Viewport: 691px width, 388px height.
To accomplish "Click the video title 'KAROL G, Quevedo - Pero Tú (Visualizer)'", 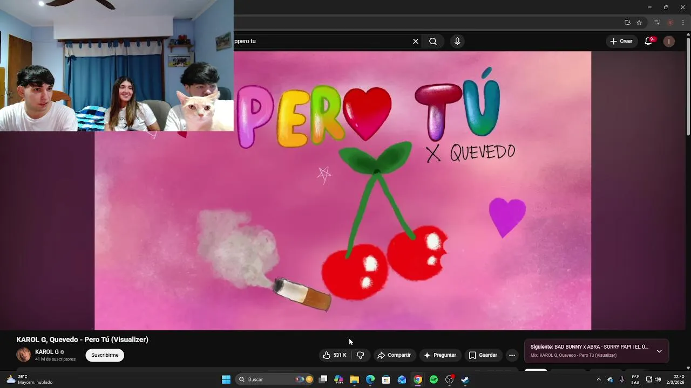I will (83, 339).
